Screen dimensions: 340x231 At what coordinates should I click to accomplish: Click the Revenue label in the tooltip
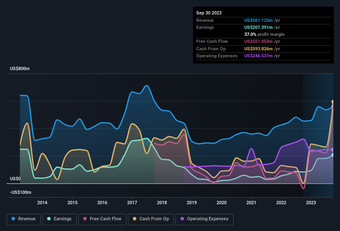click(205, 20)
